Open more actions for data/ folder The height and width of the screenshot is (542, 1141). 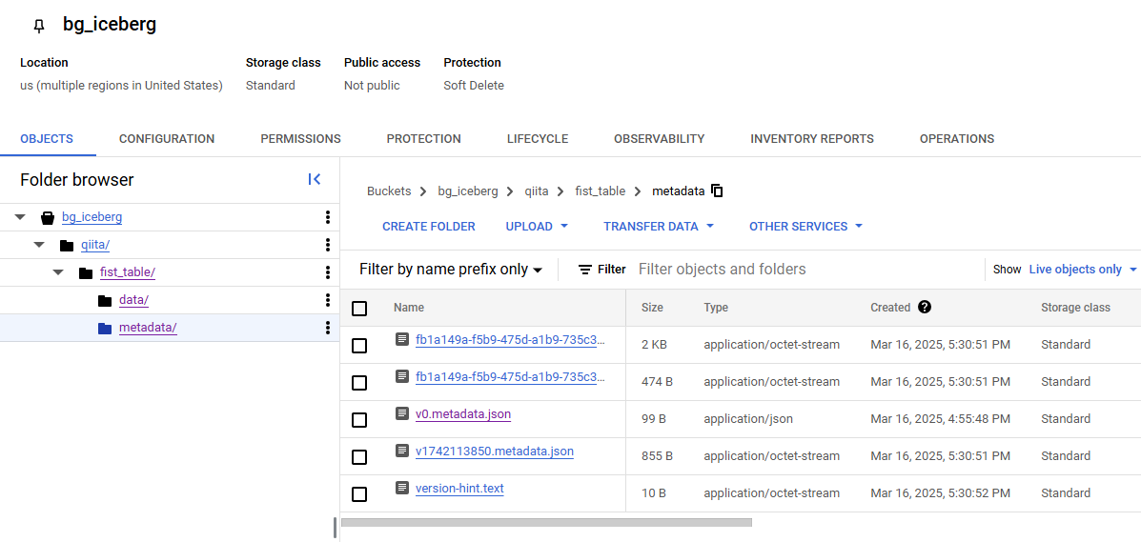pos(328,300)
